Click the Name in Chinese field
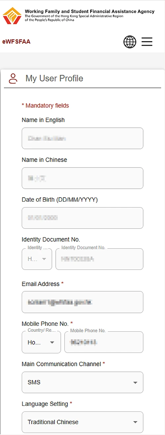This screenshot has width=165, height=435. click(x=82, y=178)
